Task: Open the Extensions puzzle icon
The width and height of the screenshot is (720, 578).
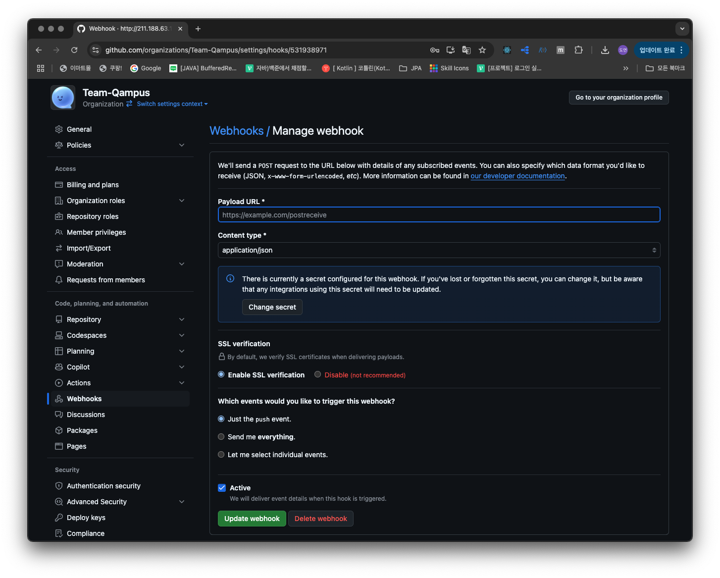Action: pyautogui.click(x=578, y=50)
